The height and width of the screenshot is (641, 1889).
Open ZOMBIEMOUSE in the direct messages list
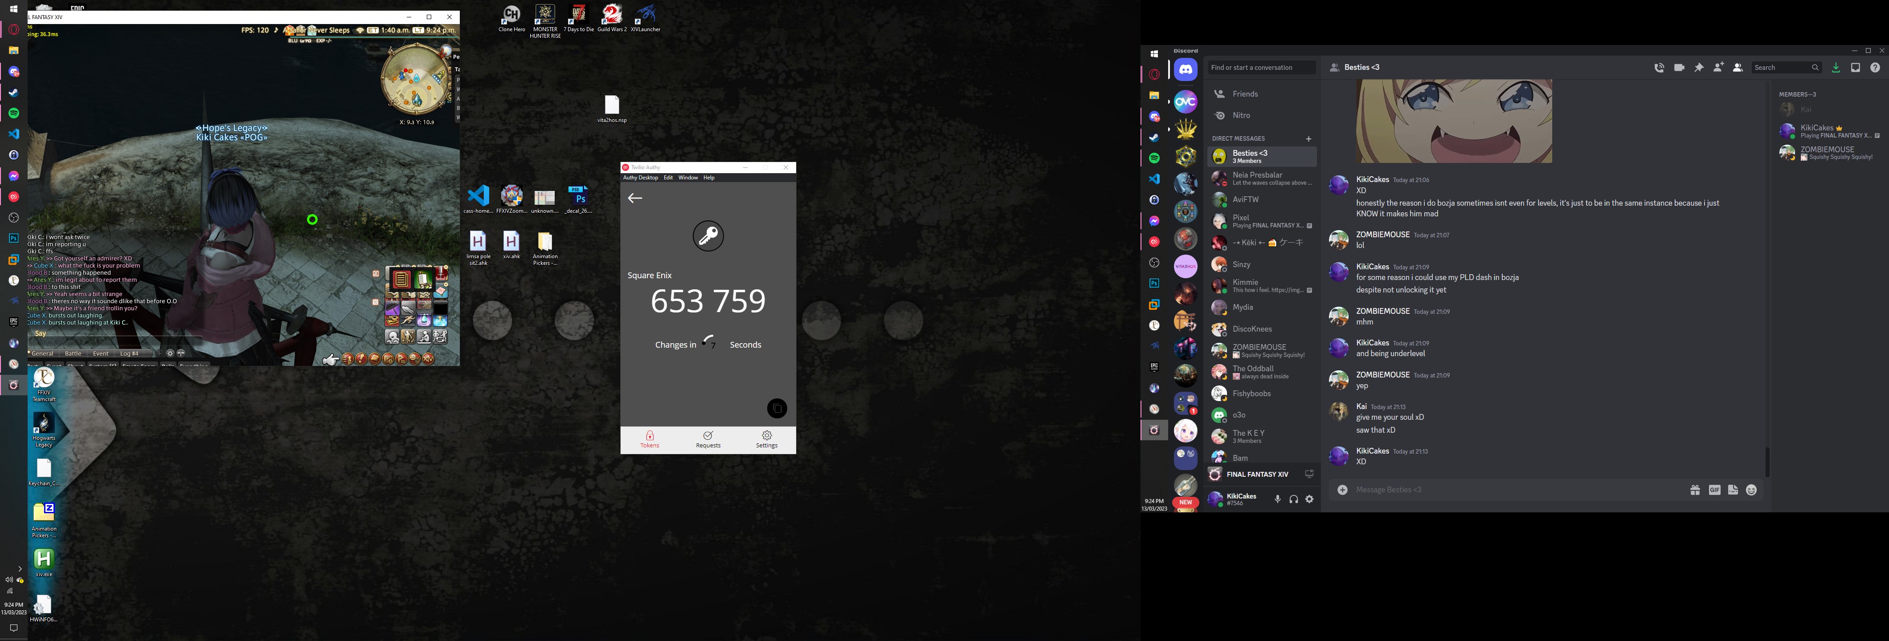point(1261,350)
